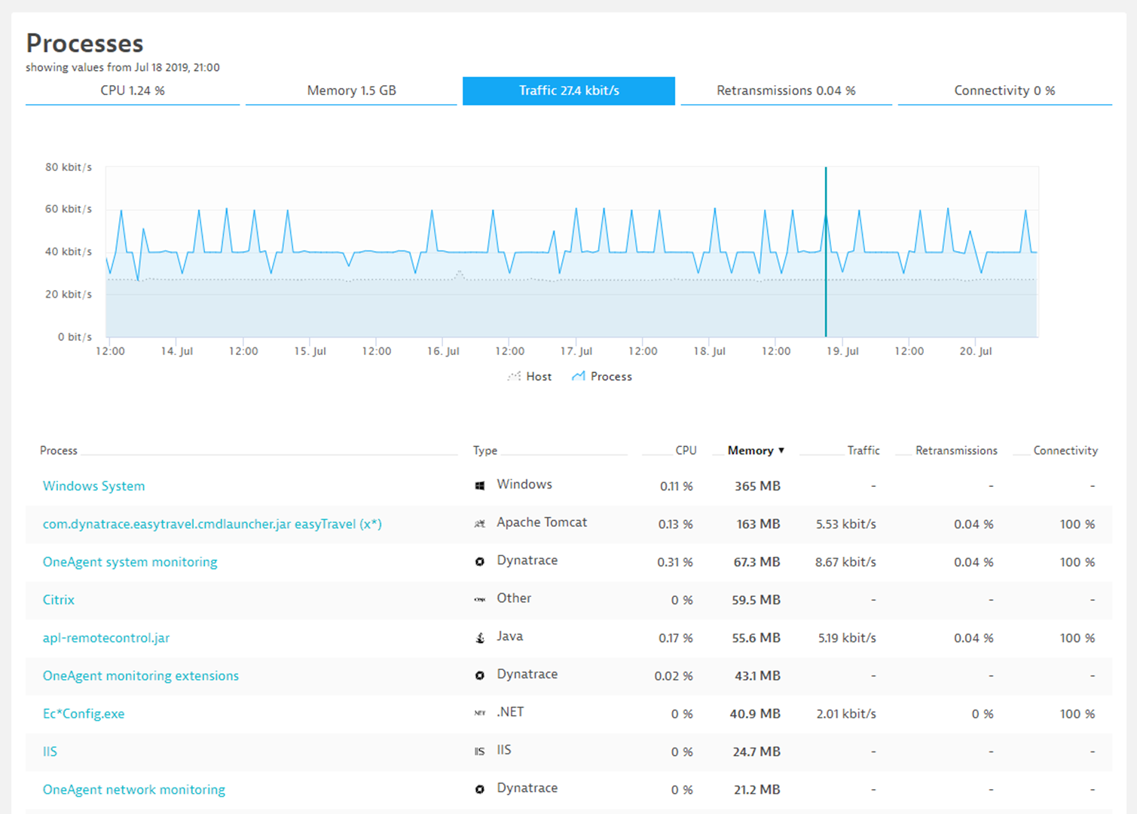This screenshot has width=1137, height=814.
Task: Sort table by Process column header
Action: pos(59,451)
